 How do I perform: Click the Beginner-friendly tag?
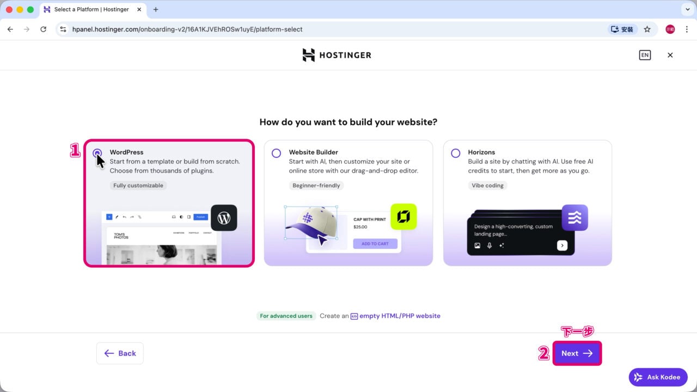coord(316,186)
